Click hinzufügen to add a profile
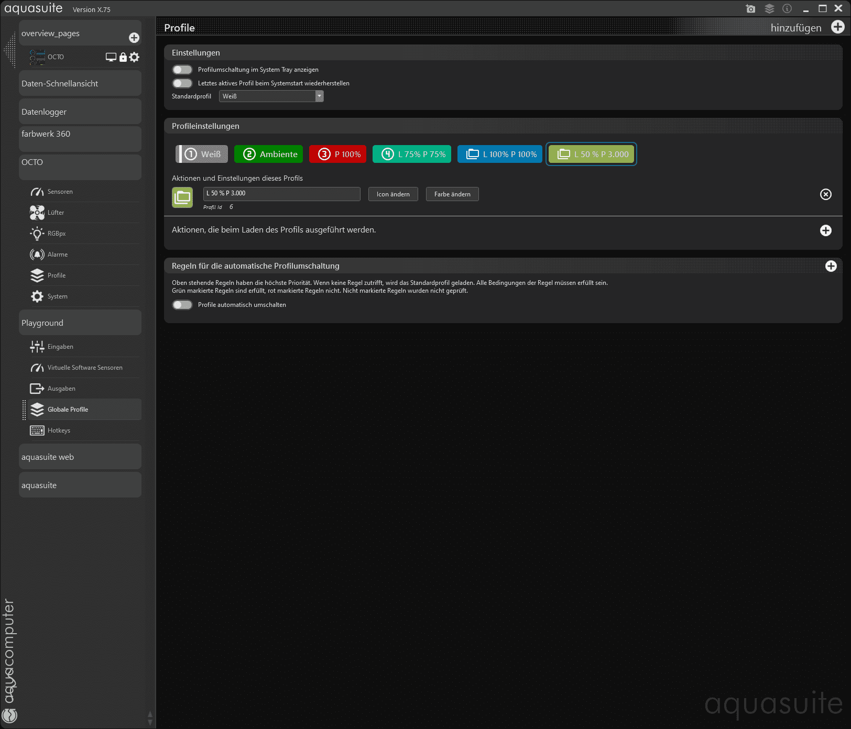Viewport: 851px width, 729px height. [796, 28]
